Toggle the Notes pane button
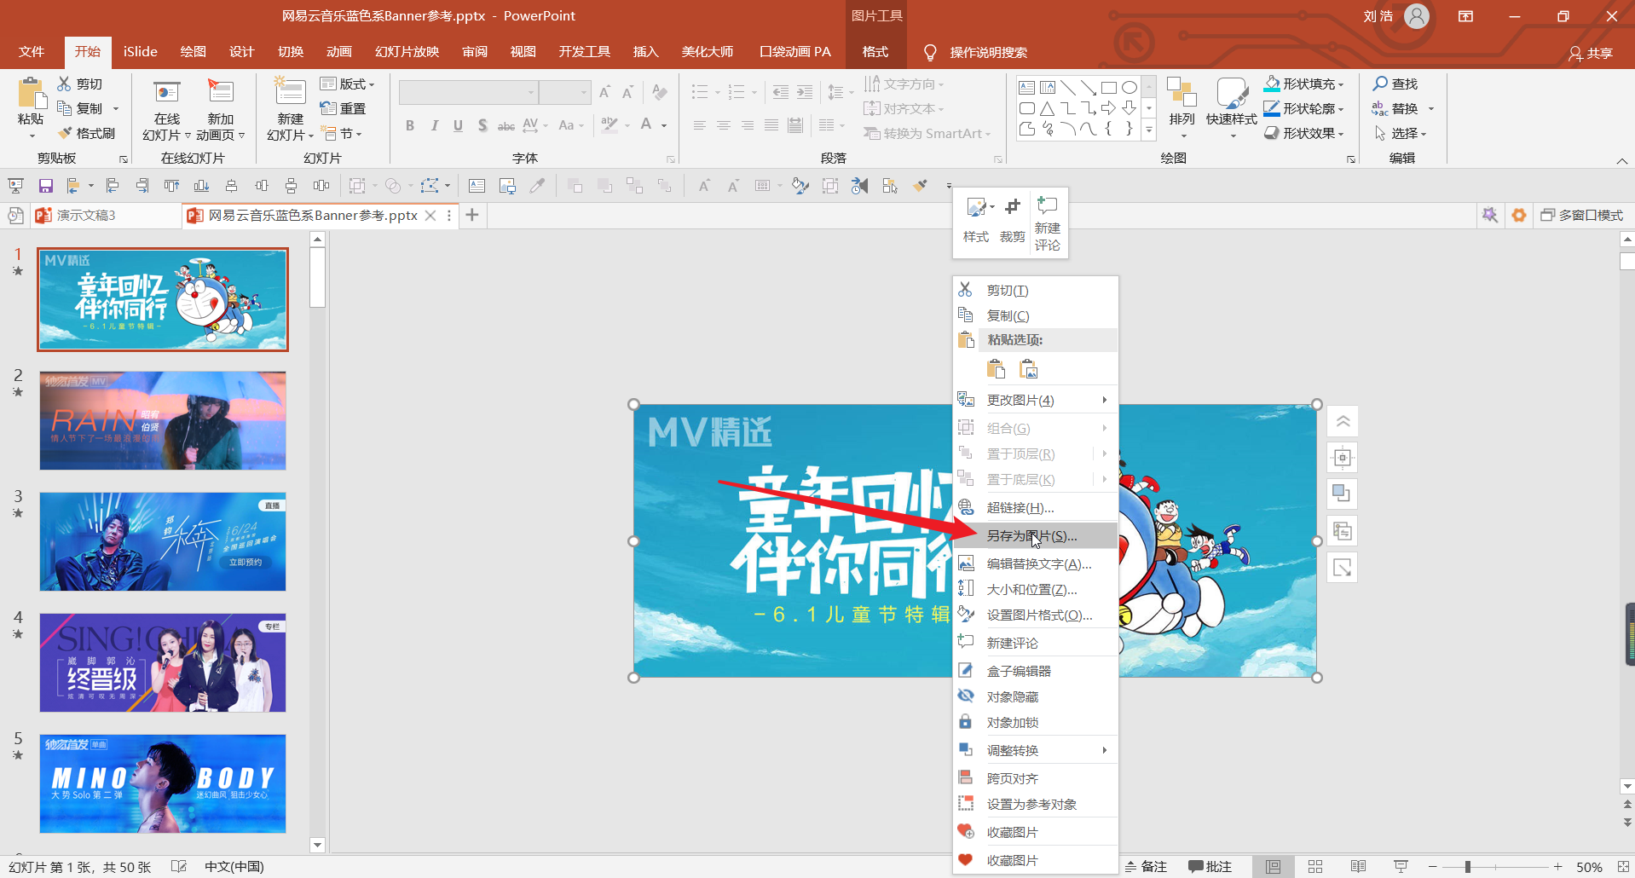 pos(1146,866)
